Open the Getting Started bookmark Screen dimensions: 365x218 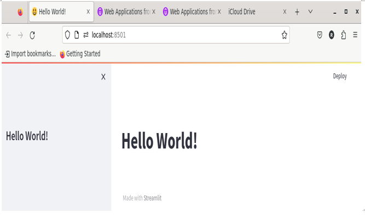coord(80,54)
